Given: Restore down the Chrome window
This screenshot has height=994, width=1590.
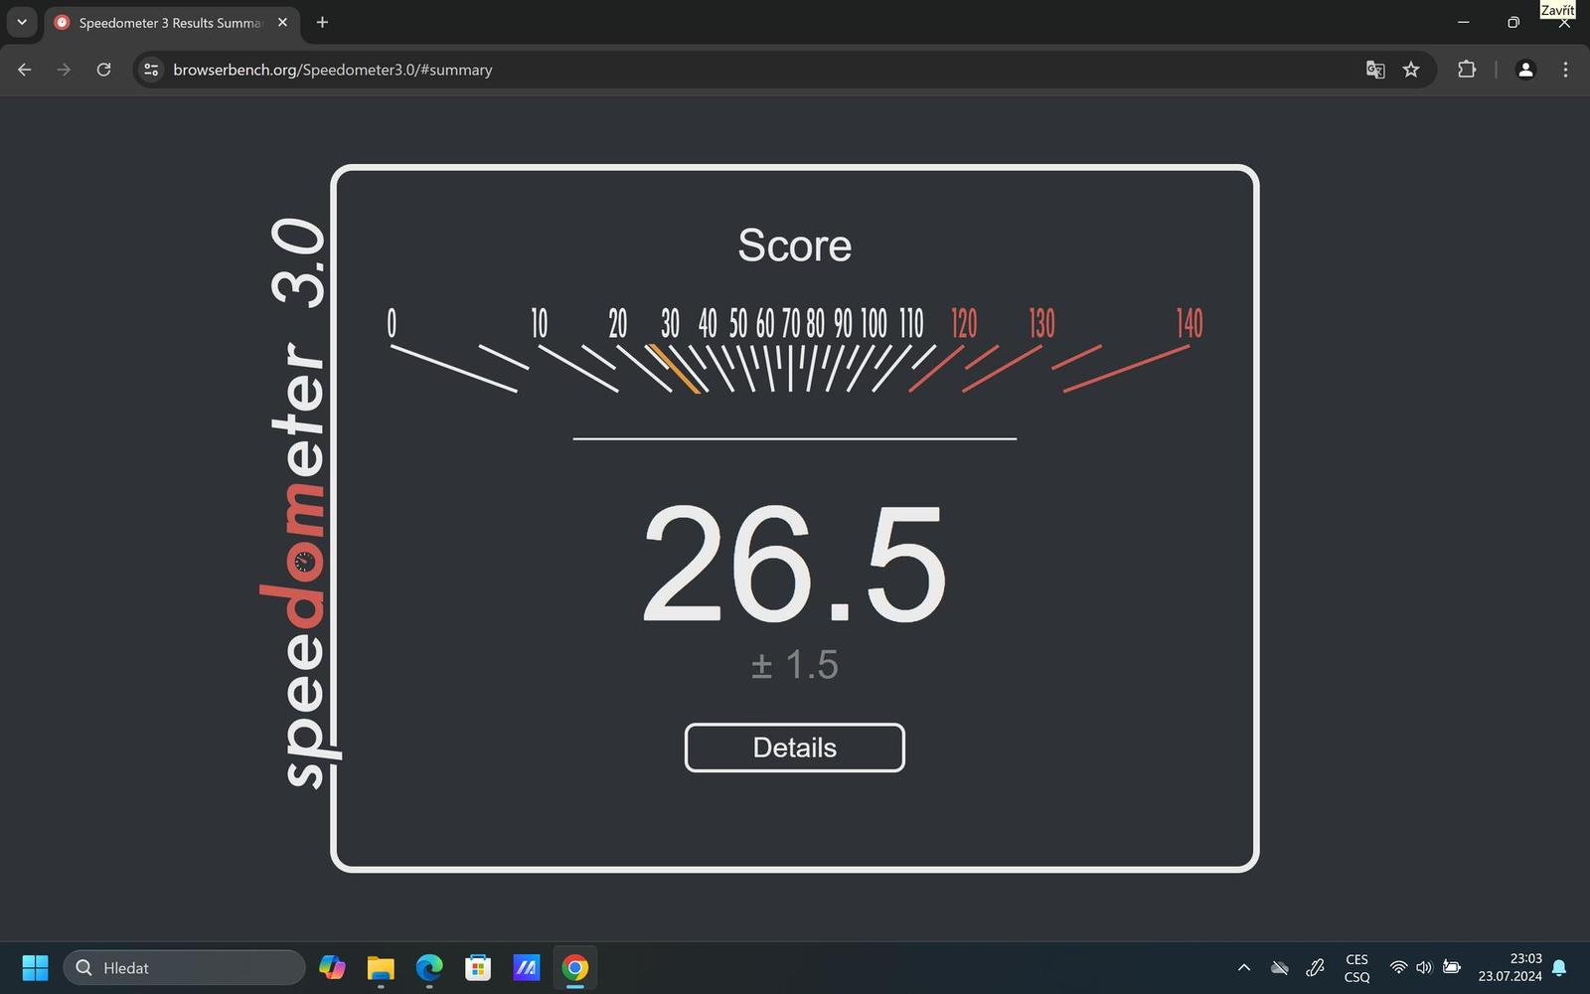Looking at the screenshot, I should pos(1513,22).
